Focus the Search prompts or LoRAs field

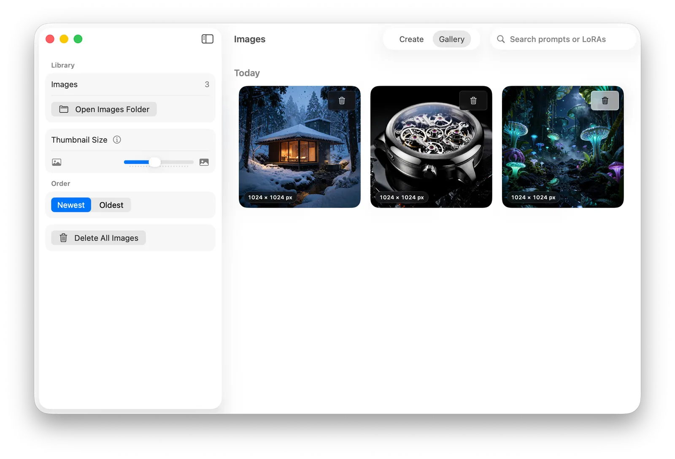click(563, 39)
